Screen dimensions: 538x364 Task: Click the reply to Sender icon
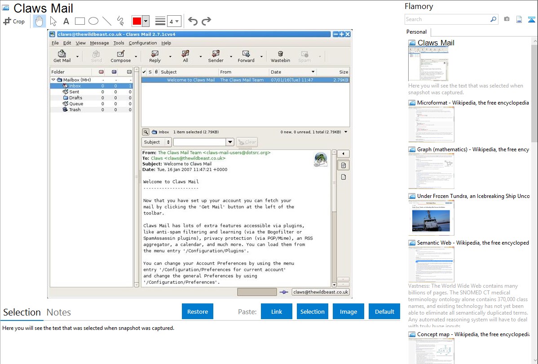(216, 56)
